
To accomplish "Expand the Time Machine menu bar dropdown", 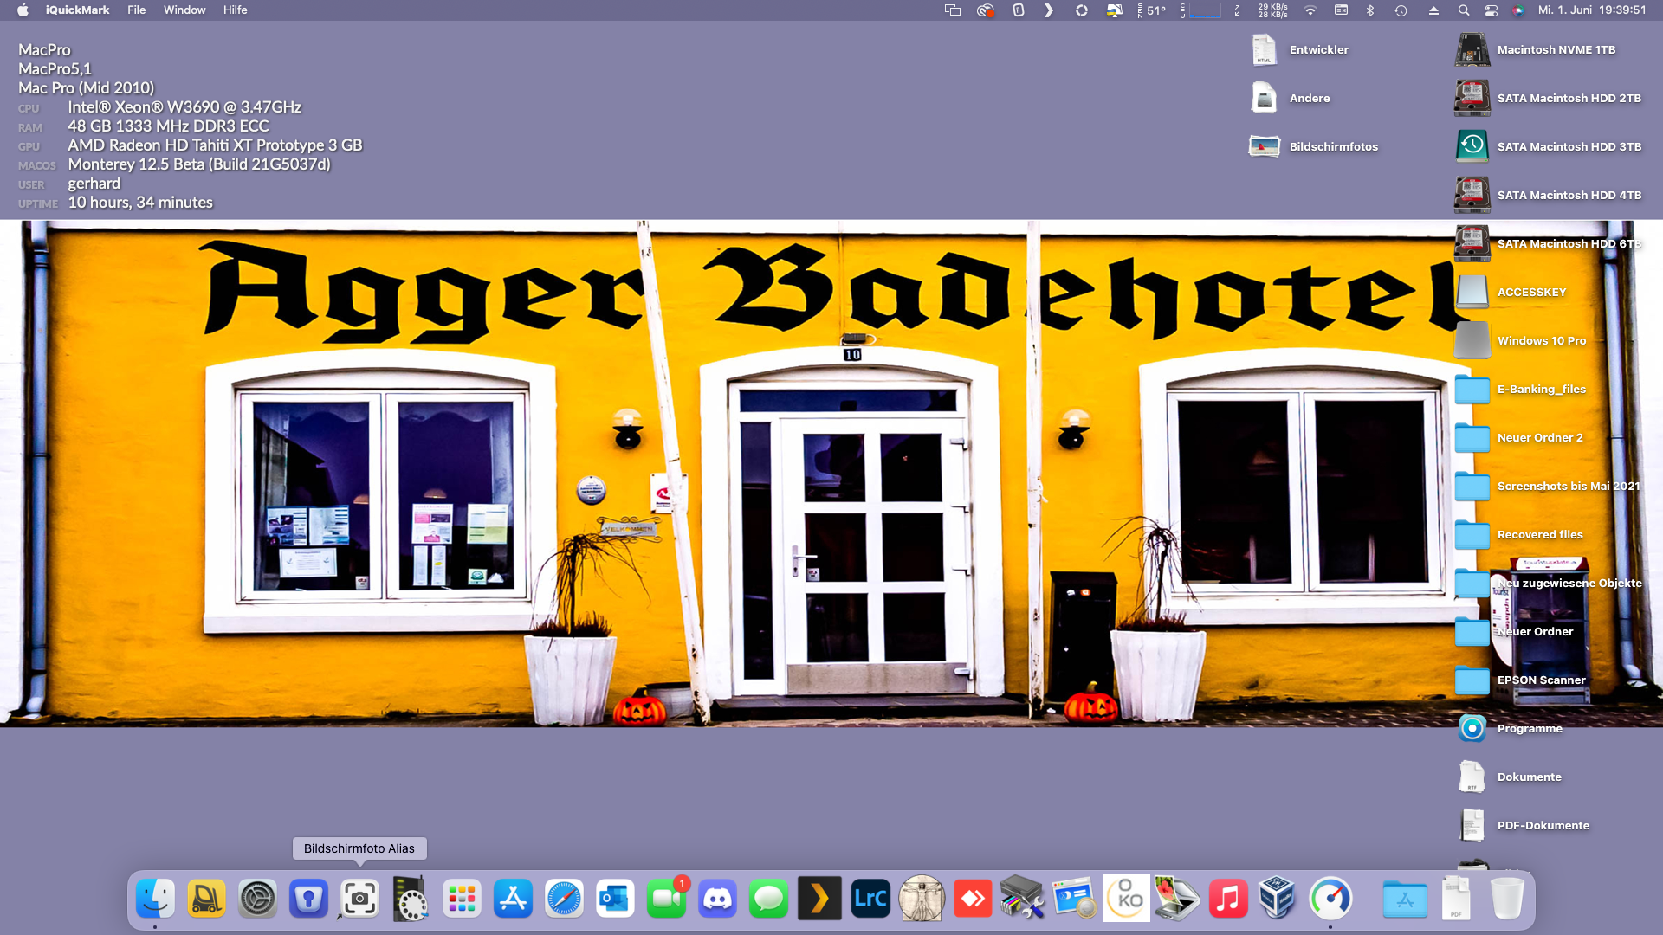I will tap(1401, 10).
